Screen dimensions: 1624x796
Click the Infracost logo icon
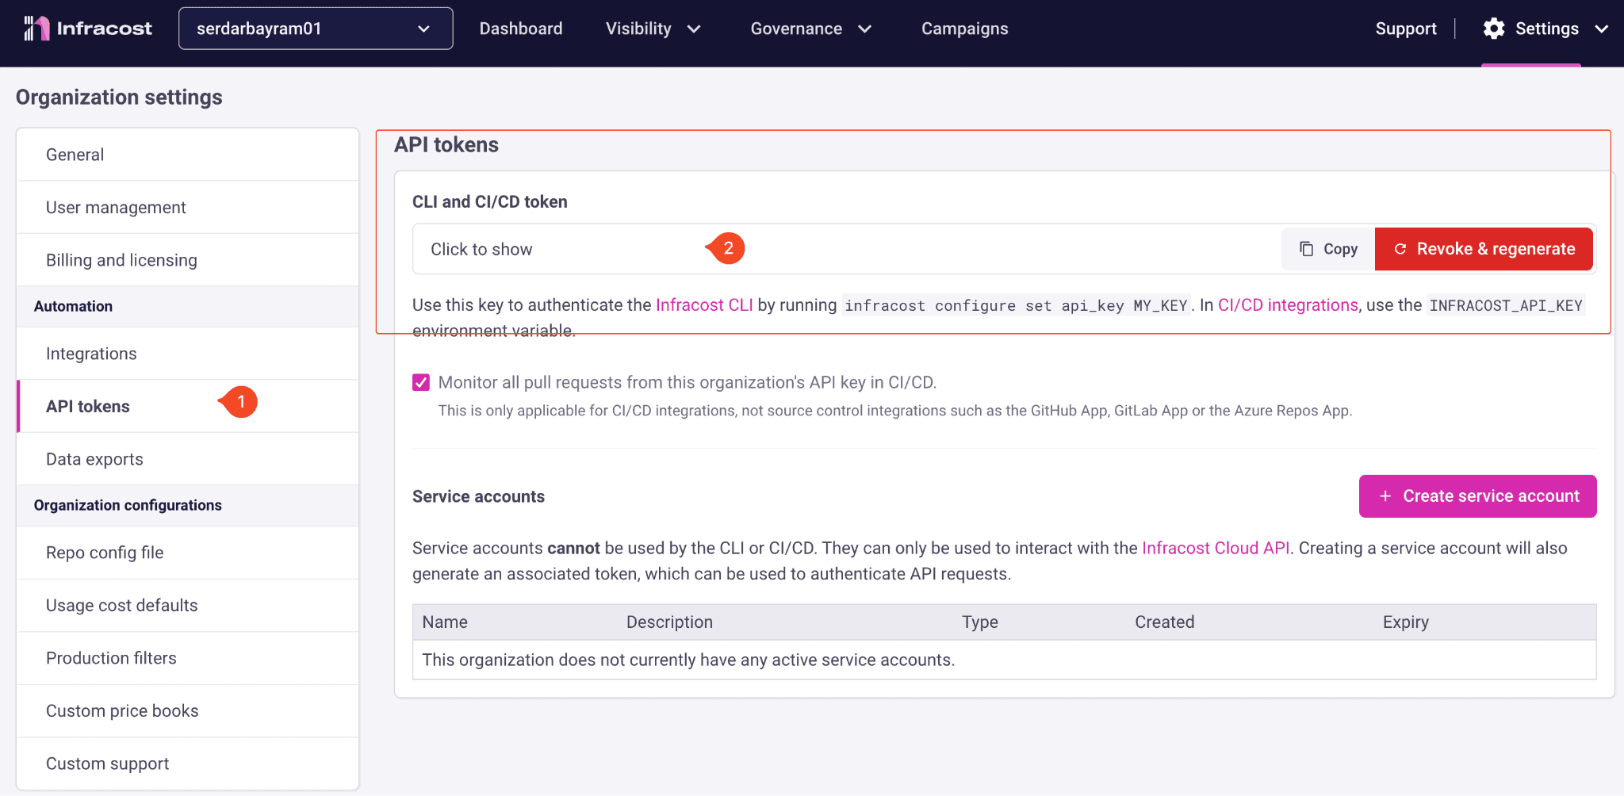click(36, 29)
